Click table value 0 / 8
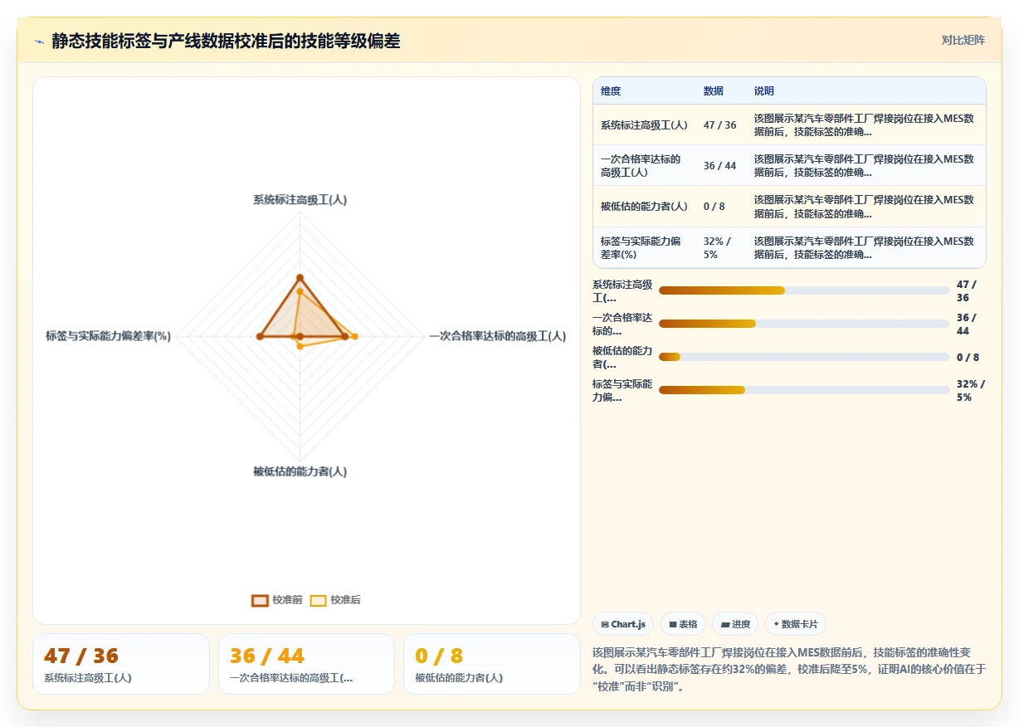Viewport: 1019px width, 727px height. click(714, 207)
